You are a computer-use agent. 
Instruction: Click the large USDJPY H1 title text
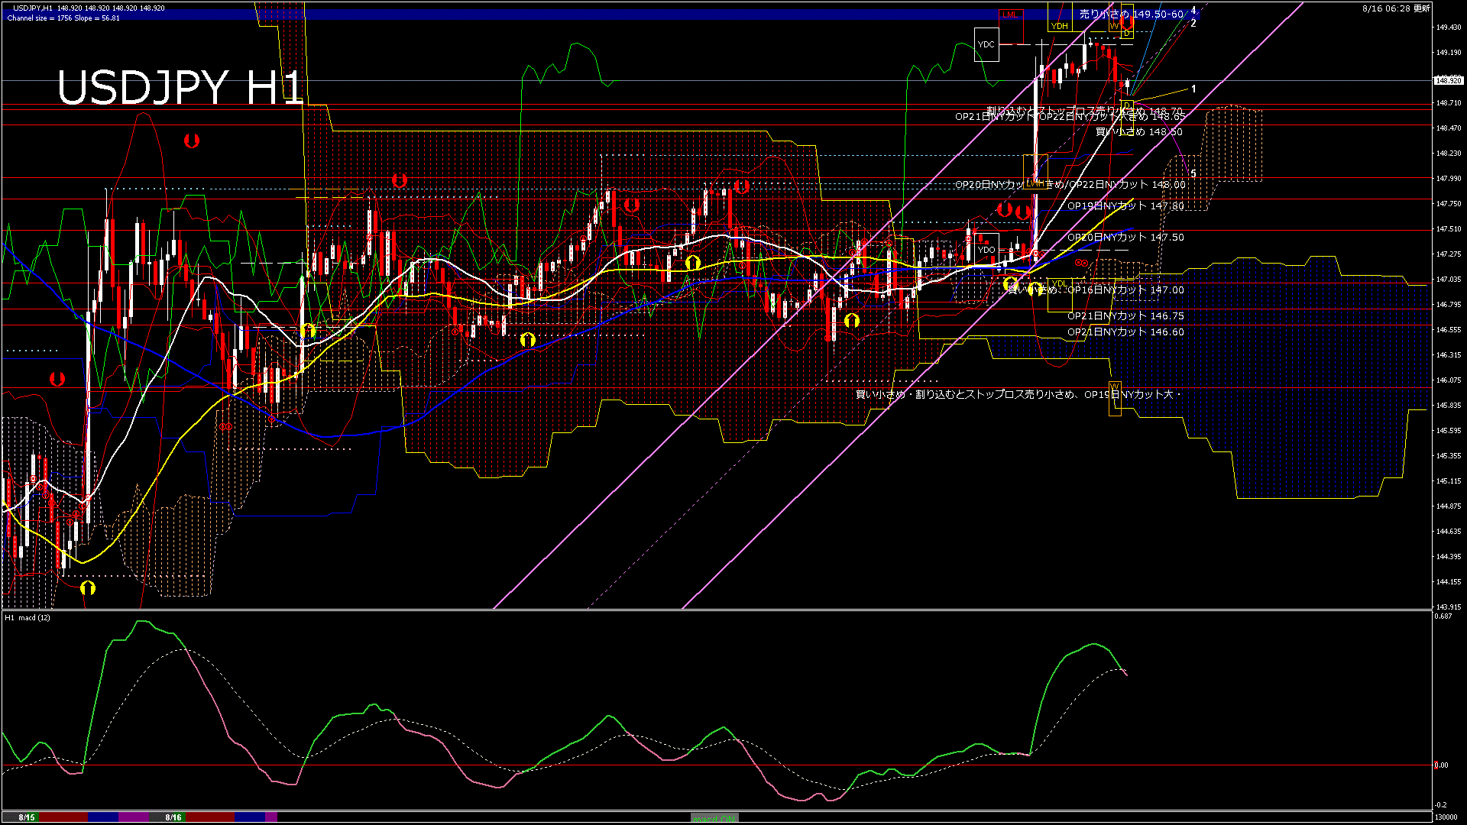click(180, 87)
